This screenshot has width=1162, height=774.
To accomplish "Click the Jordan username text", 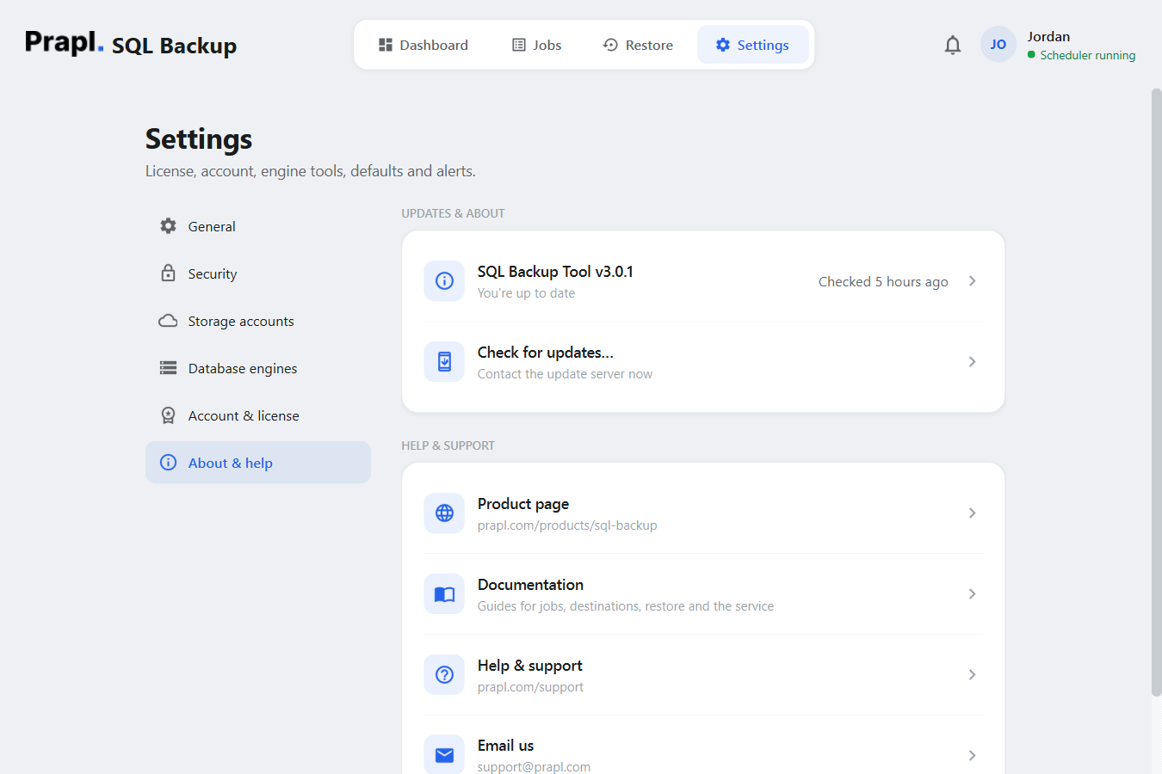I will point(1048,36).
